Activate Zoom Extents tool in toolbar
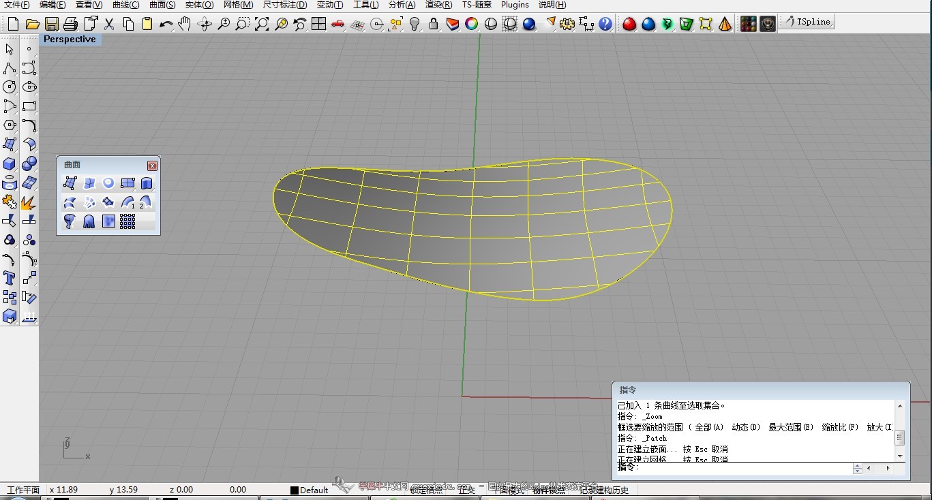 (261, 24)
